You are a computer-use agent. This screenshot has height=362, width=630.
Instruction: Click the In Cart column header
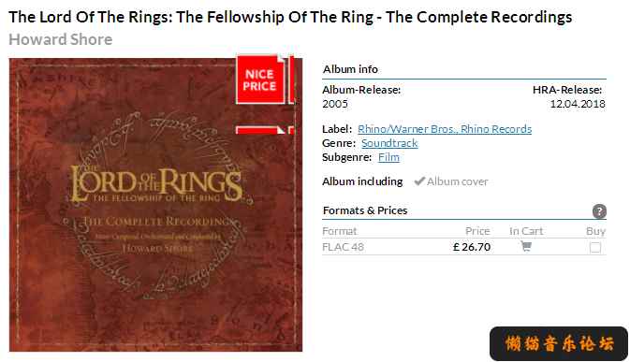pos(526,231)
